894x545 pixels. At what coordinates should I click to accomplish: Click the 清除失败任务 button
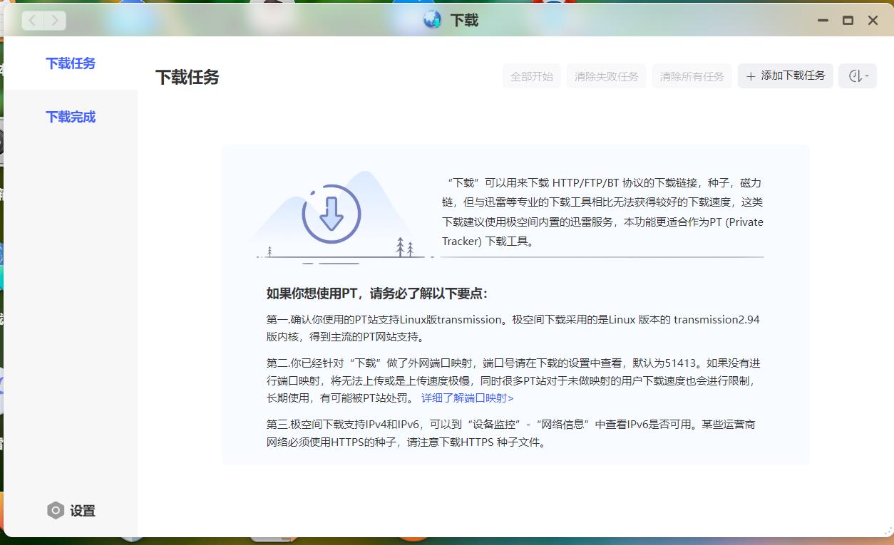606,76
